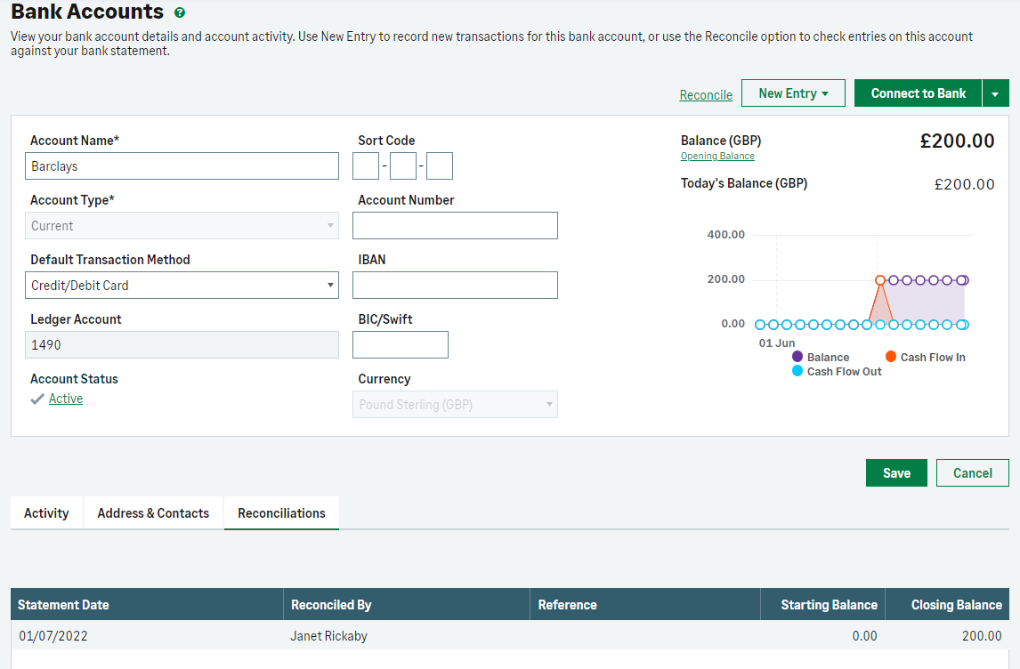Sort by the Statement Date column header

point(63,605)
